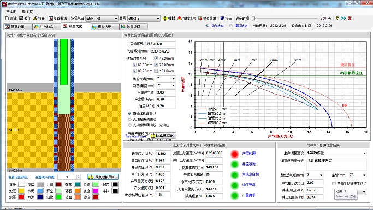Image resolution: width=373 pixels, height=210 pixels.
Task: Open the 批量处理 tab
Action: pos(133,27)
